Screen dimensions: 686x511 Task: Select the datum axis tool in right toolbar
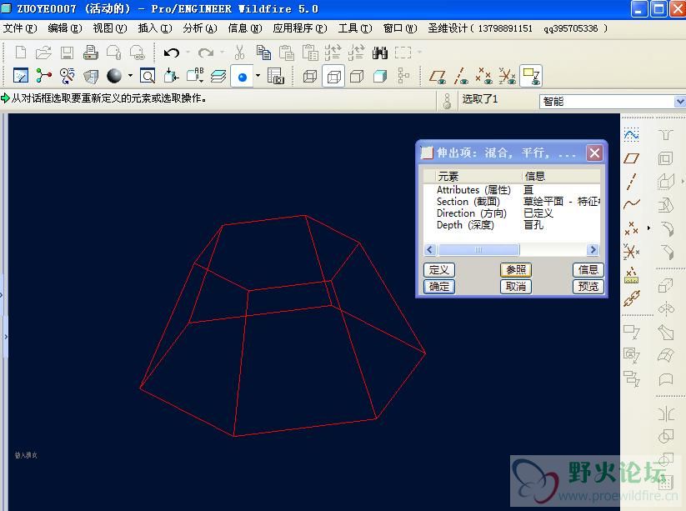coord(631,181)
